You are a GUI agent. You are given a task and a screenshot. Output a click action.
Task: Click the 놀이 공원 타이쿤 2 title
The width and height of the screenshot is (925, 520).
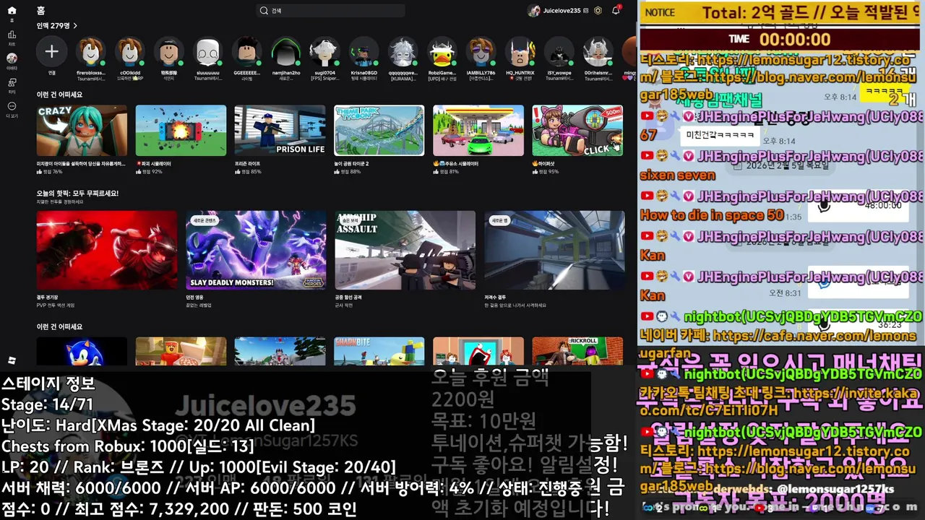[351, 164]
